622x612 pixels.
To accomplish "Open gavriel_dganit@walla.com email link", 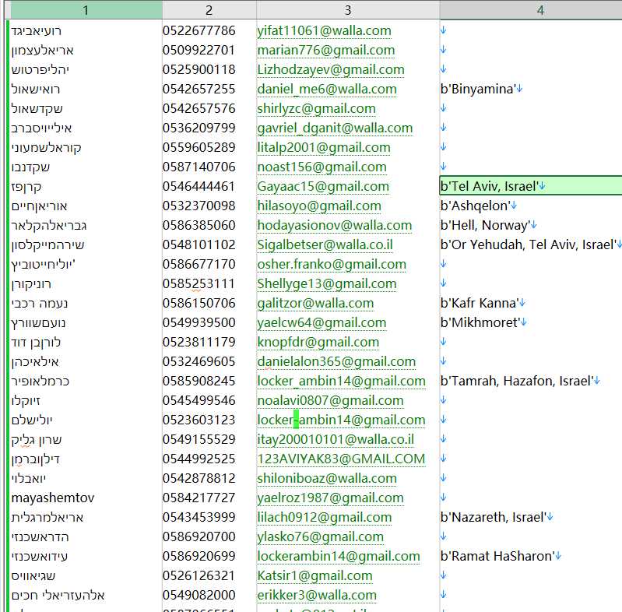I will pos(335,128).
